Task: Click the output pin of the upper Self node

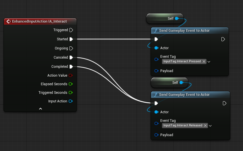Action: (177, 19)
